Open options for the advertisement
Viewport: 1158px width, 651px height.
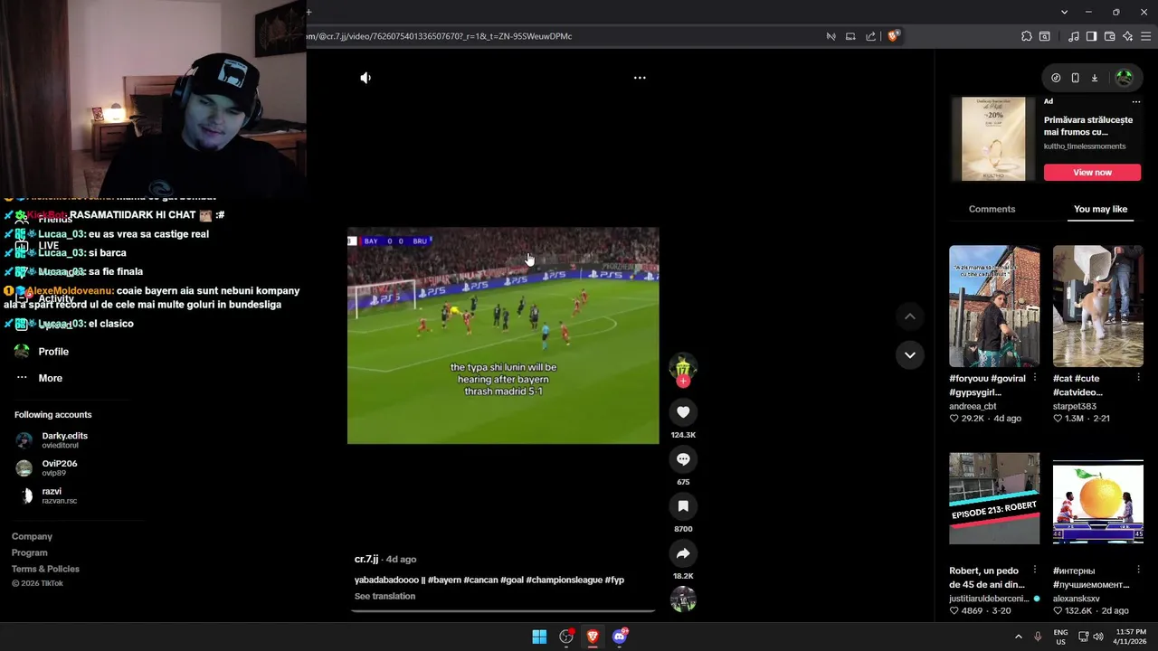(x=1136, y=101)
